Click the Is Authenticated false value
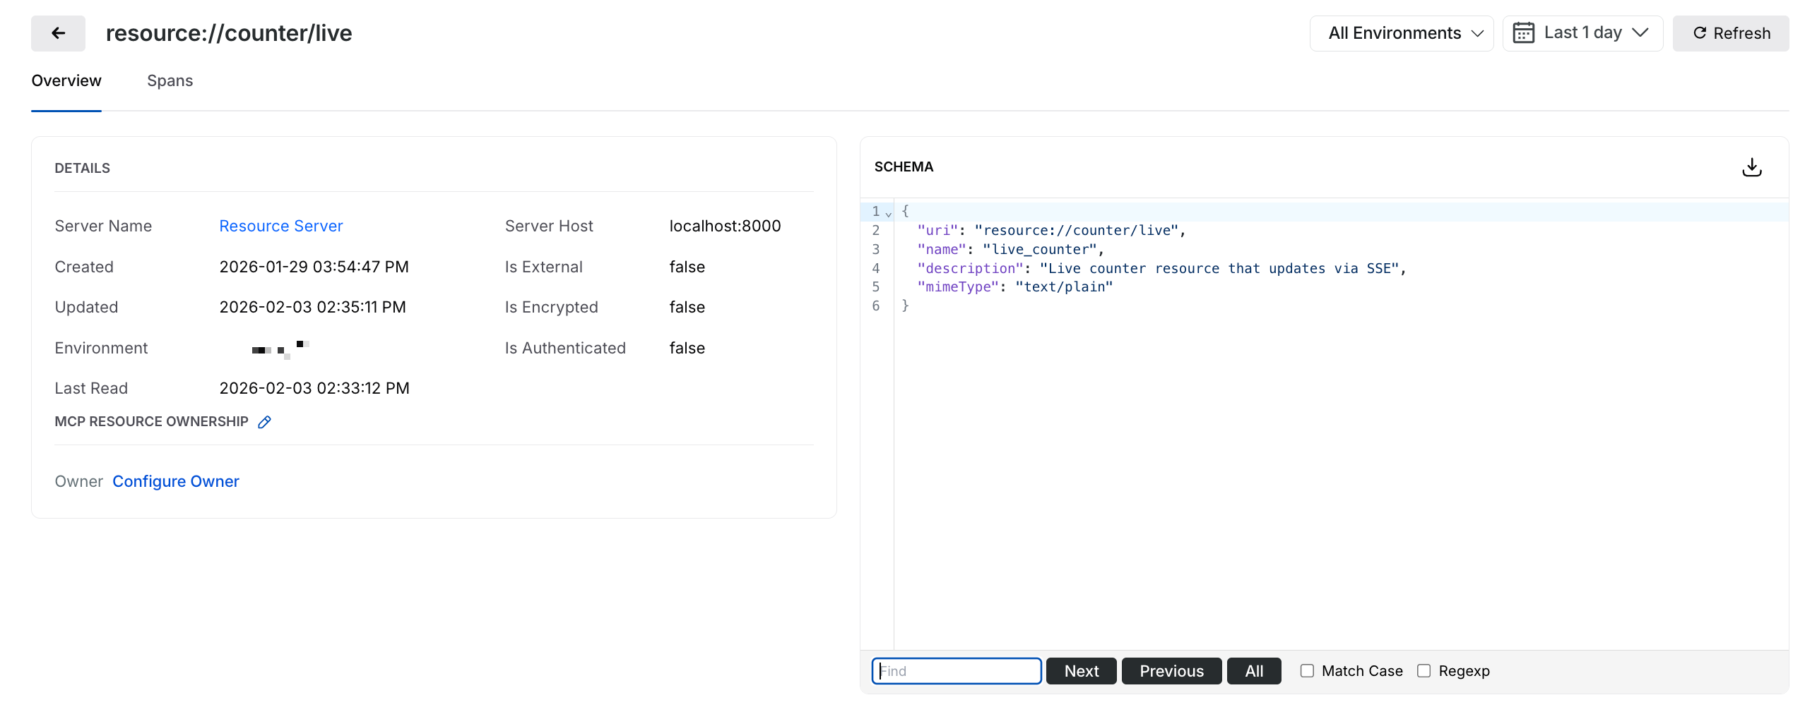The width and height of the screenshot is (1817, 707). 687,348
